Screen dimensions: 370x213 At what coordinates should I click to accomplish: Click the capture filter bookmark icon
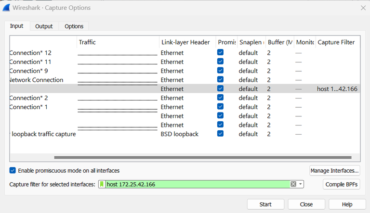coord(102,184)
